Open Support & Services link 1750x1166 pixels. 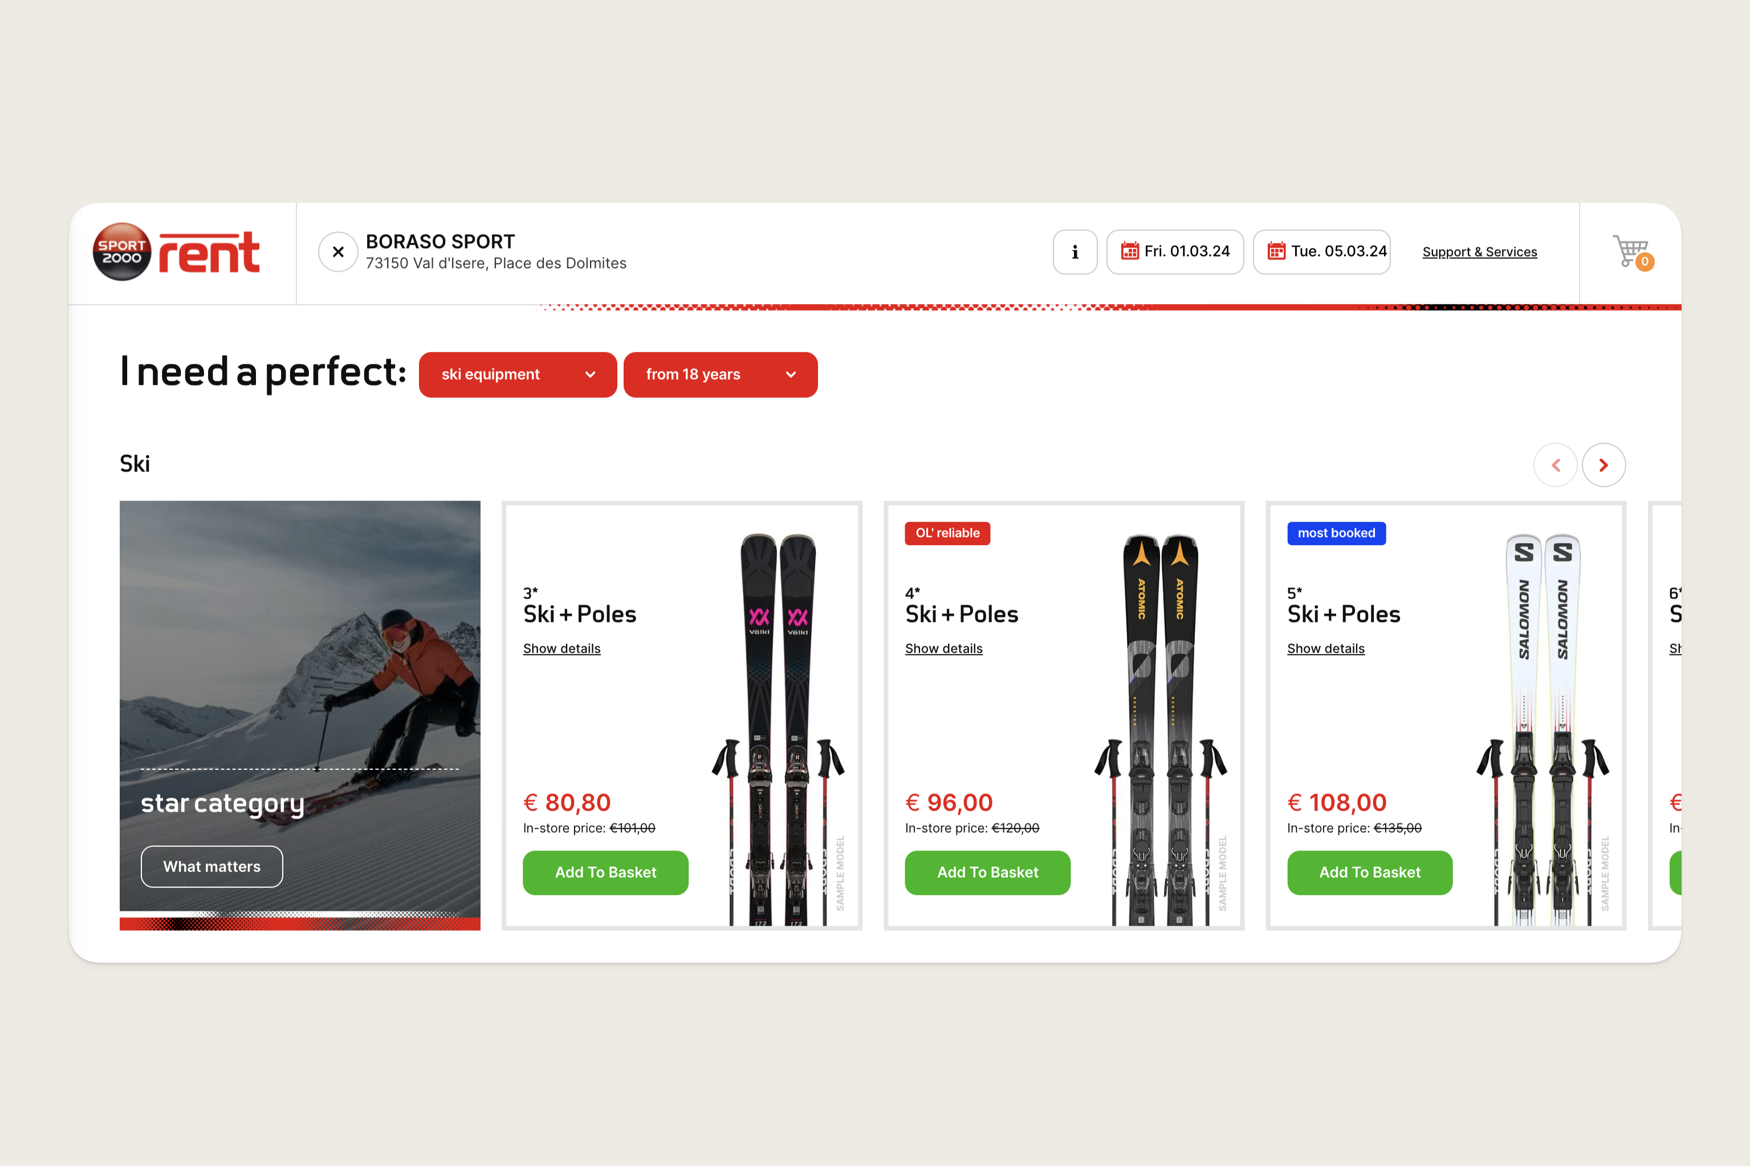1479,252
